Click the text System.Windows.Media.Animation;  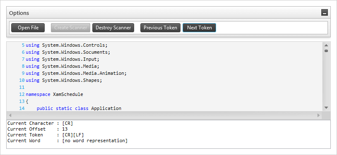pyautogui.click(x=84, y=73)
